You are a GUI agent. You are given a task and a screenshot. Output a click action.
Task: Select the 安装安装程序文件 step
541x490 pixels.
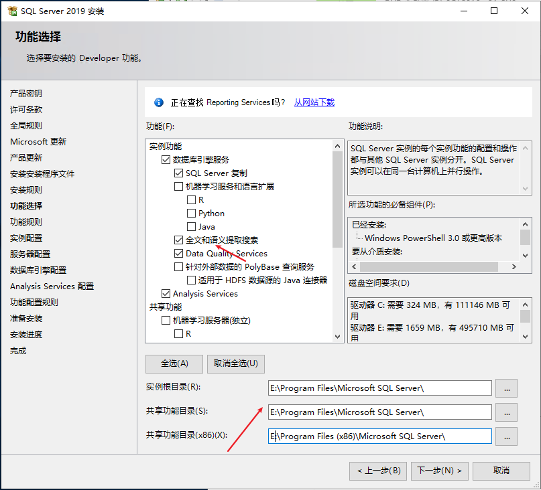click(x=42, y=174)
